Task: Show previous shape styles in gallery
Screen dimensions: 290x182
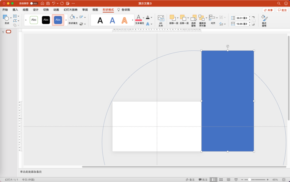Action: tap(26, 20)
